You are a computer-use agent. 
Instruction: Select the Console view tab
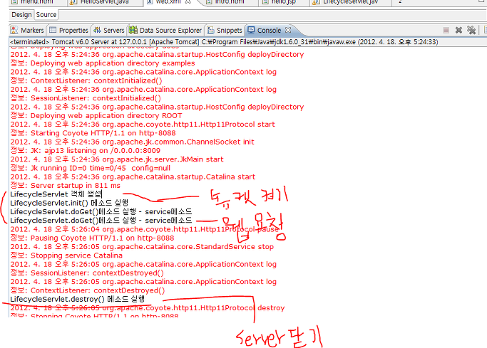tap(269, 30)
